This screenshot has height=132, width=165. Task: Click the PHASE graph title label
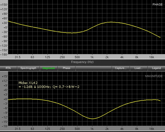(157, 5)
